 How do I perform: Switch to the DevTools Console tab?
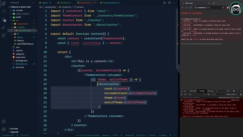(x=202, y=91)
